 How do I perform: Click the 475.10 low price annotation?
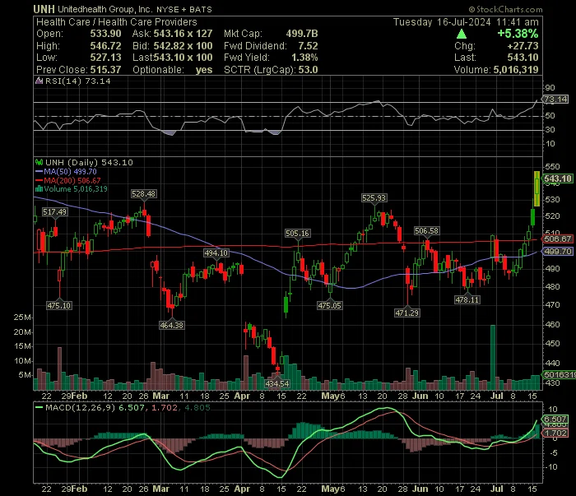58,305
